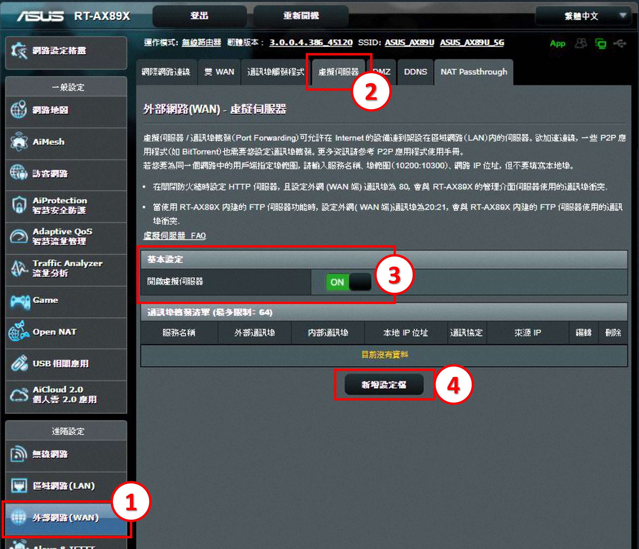Viewport: 639px width, 549px height.
Task: Open the AiProtection shield icon
Action: click(x=19, y=204)
